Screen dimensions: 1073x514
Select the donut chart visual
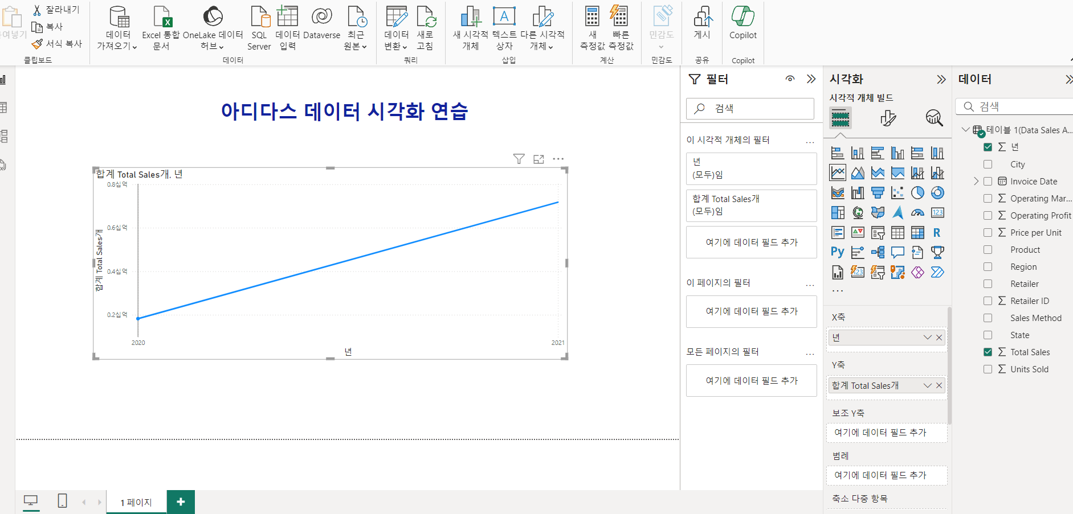pyautogui.click(x=937, y=192)
